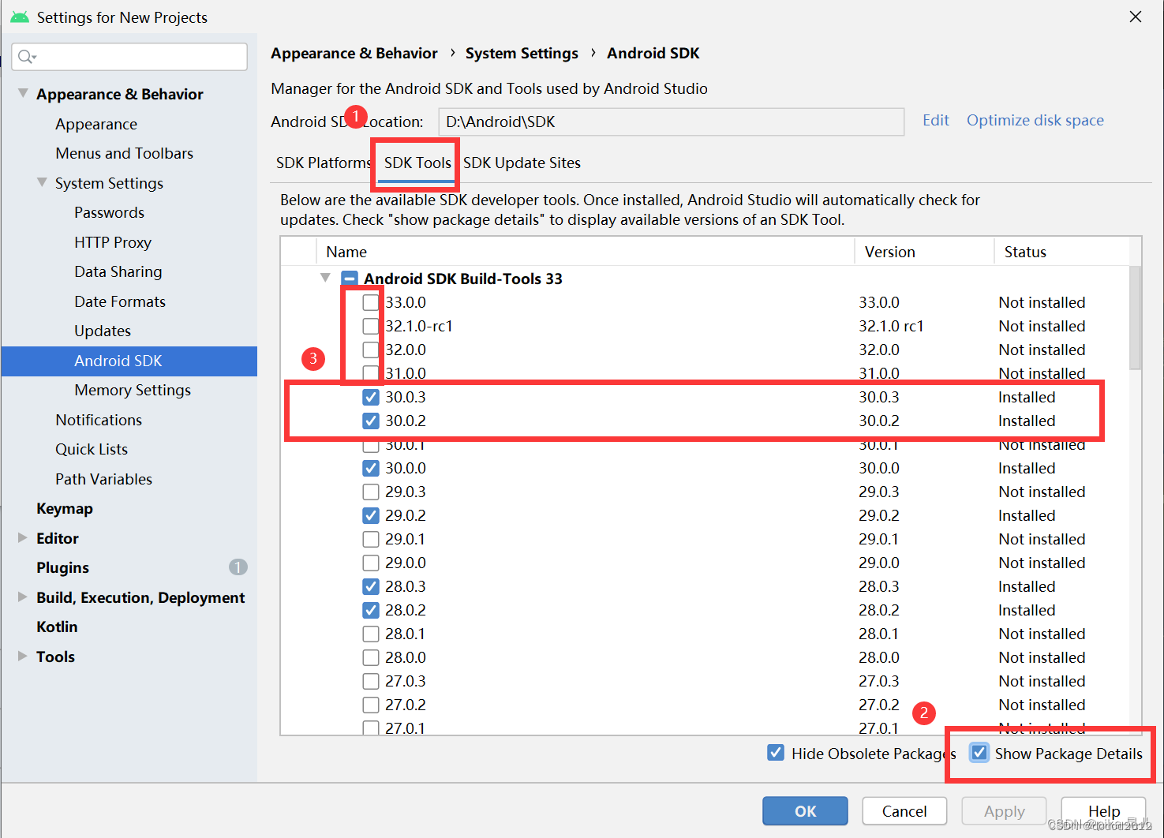Click the Android Studio logo in title bar
Screen dimensions: 1164x838
[20, 17]
